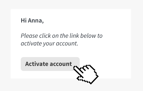Click the word 'click' in the message
143x91 pixels.
click(45, 35)
